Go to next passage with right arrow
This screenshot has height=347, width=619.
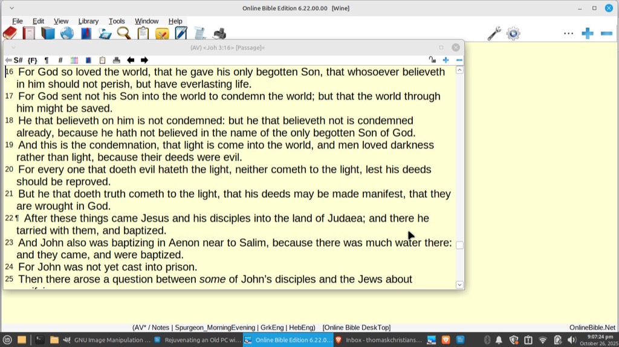pyautogui.click(x=144, y=60)
